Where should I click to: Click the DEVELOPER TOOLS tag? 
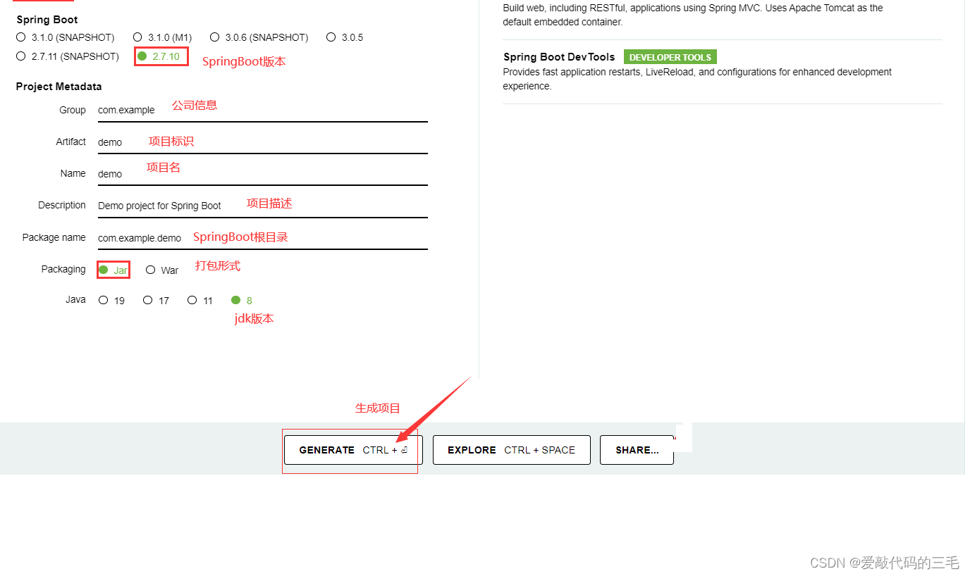670,57
